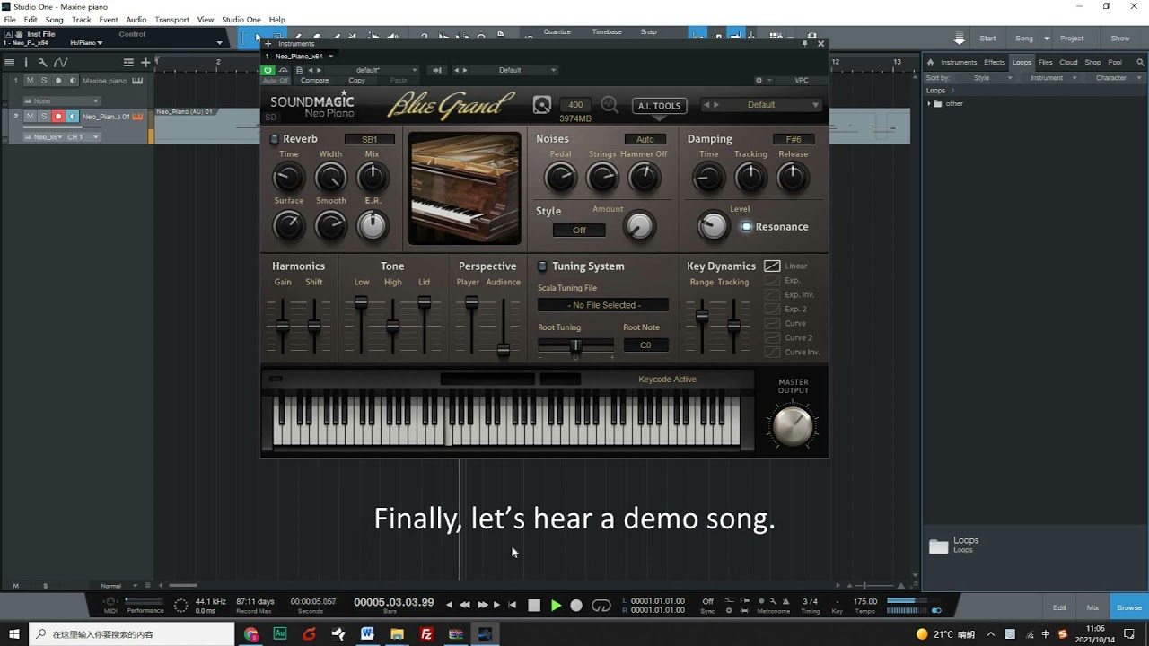Open the plugin settings gear icon
The height and width of the screenshot is (646, 1149).
(759, 80)
